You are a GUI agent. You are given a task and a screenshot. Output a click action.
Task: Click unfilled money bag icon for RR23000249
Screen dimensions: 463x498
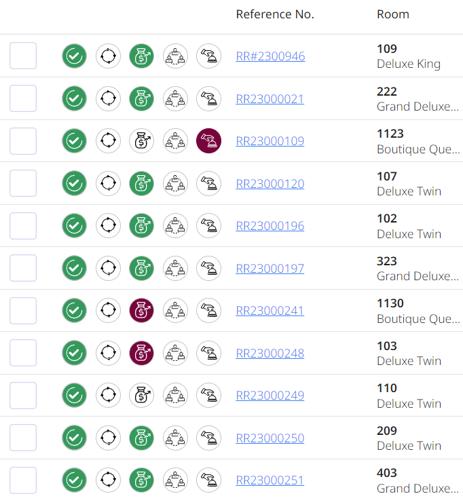(x=141, y=396)
